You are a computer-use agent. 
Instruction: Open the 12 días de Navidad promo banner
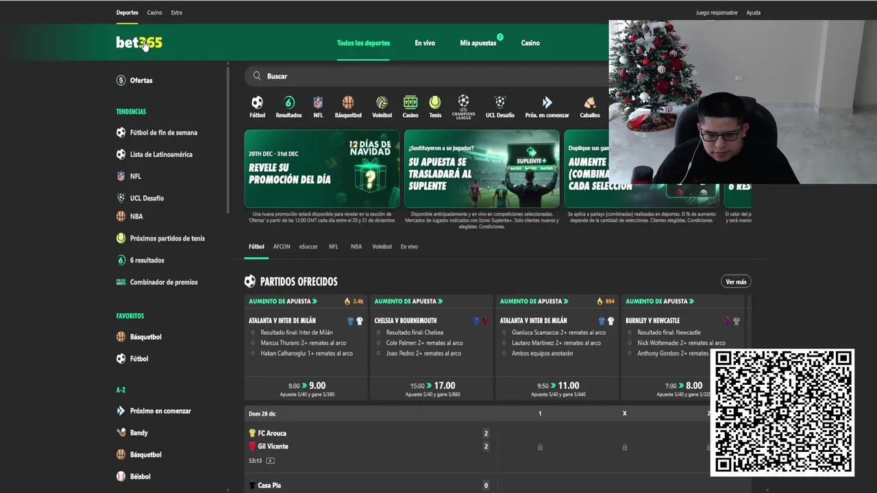[322, 168]
